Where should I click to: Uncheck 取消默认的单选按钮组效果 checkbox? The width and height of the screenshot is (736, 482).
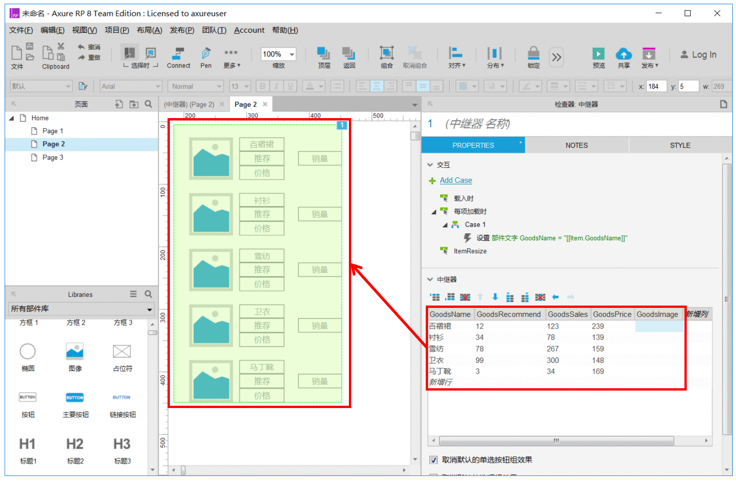434,460
